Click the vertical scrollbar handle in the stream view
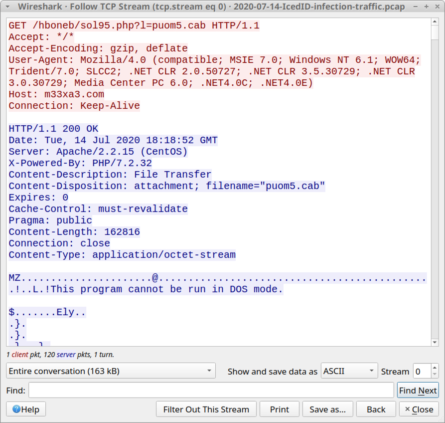This screenshot has height=423, width=445. coord(435,32)
